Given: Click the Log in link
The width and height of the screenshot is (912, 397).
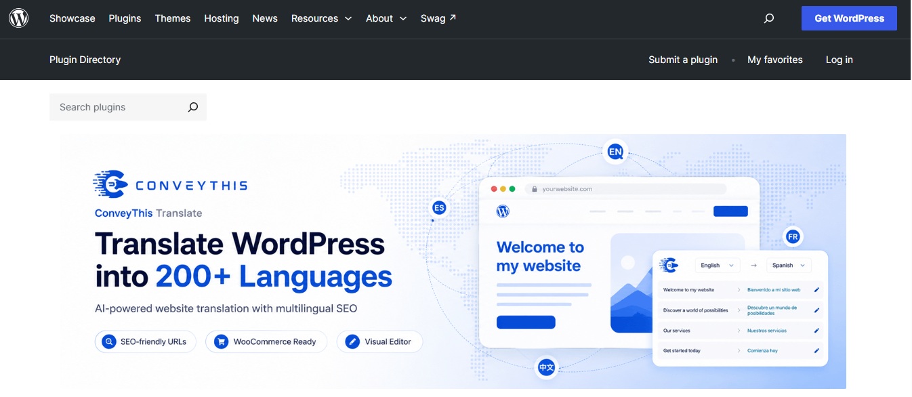Looking at the screenshot, I should tap(839, 60).
